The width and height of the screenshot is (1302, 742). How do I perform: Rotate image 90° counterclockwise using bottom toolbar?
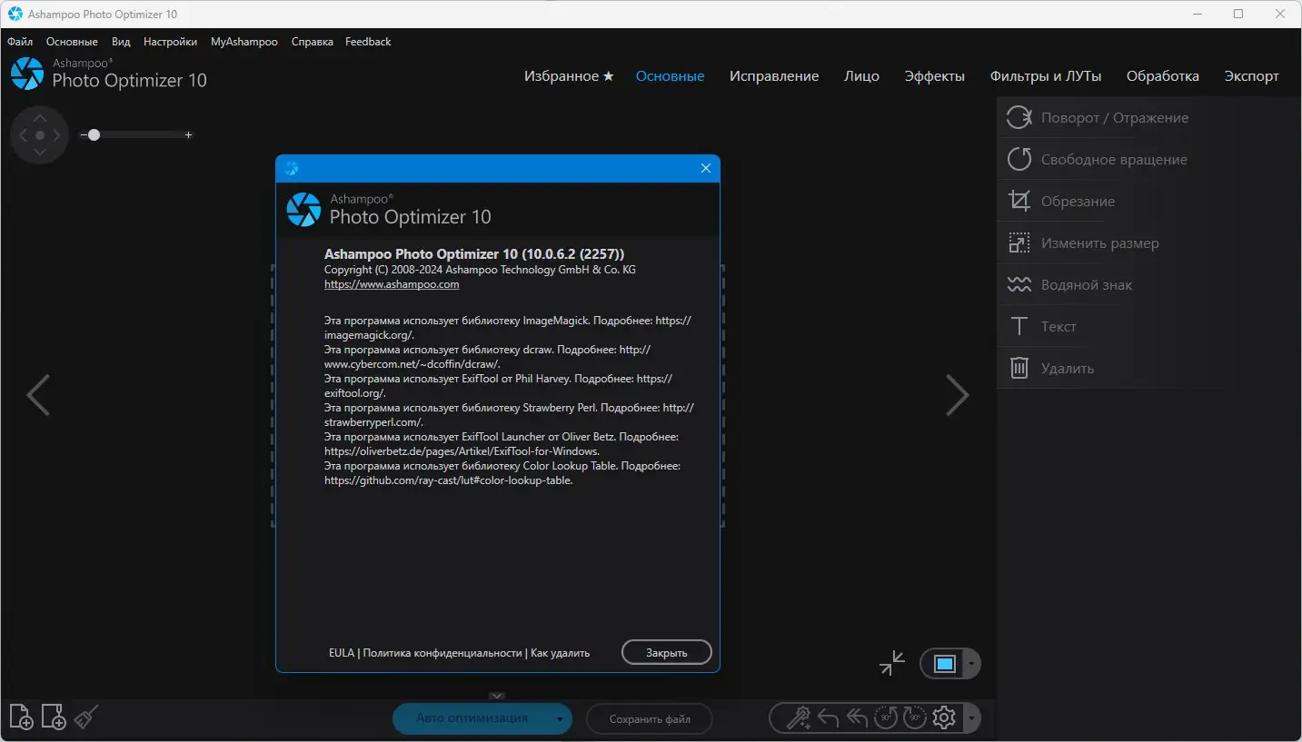click(x=886, y=718)
